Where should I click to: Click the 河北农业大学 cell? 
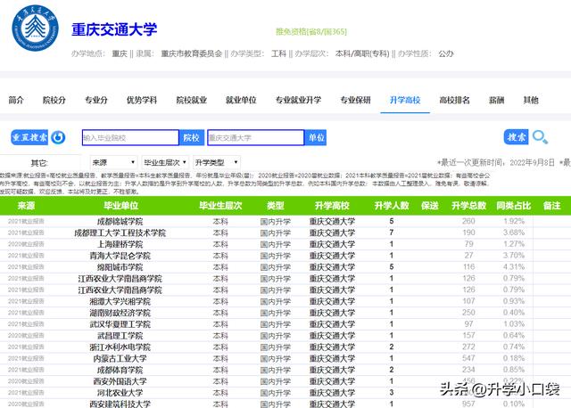120,393
